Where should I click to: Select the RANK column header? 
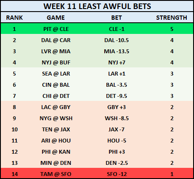[x=14, y=18]
